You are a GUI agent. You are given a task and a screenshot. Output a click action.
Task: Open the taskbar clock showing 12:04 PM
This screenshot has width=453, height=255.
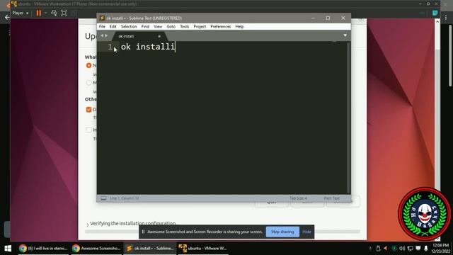point(440,249)
